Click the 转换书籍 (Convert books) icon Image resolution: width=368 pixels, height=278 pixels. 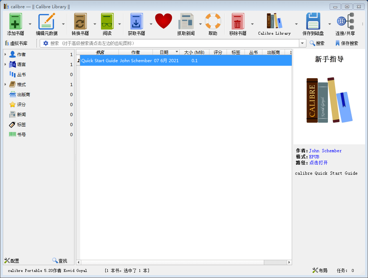coord(80,21)
